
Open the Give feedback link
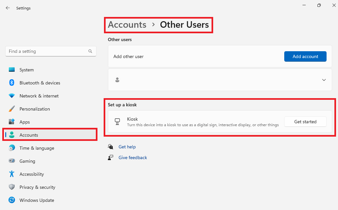point(133,157)
